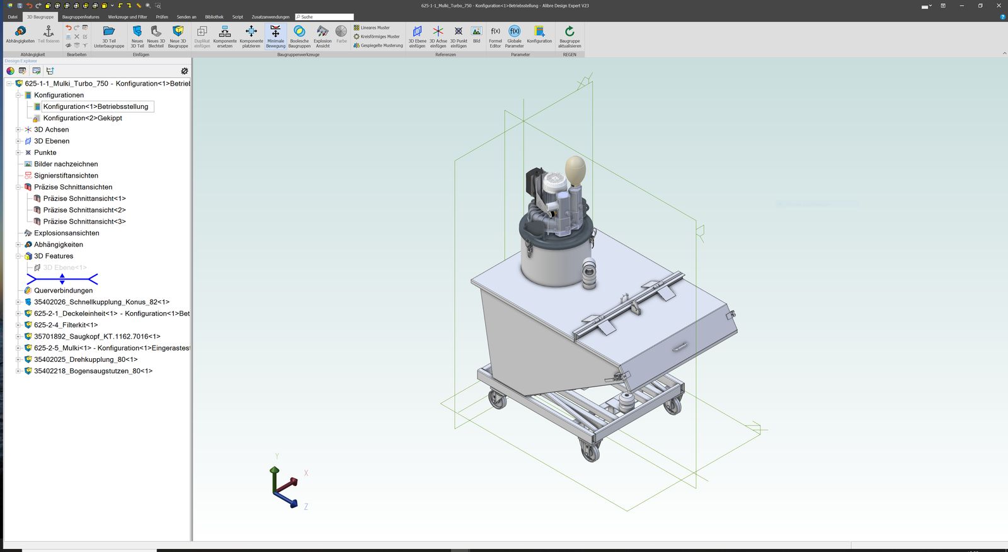The height and width of the screenshot is (552, 1008).
Task: Open Boolesche Baugruppen tool
Action: (299, 36)
